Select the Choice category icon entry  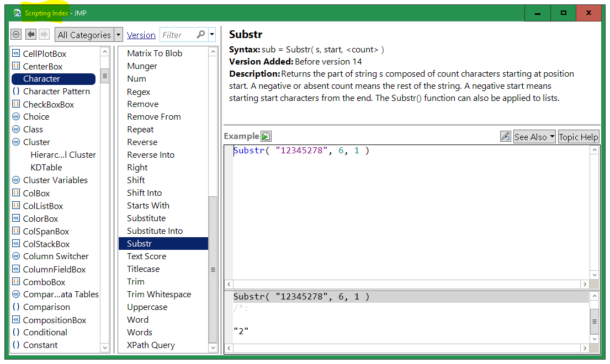[16, 117]
